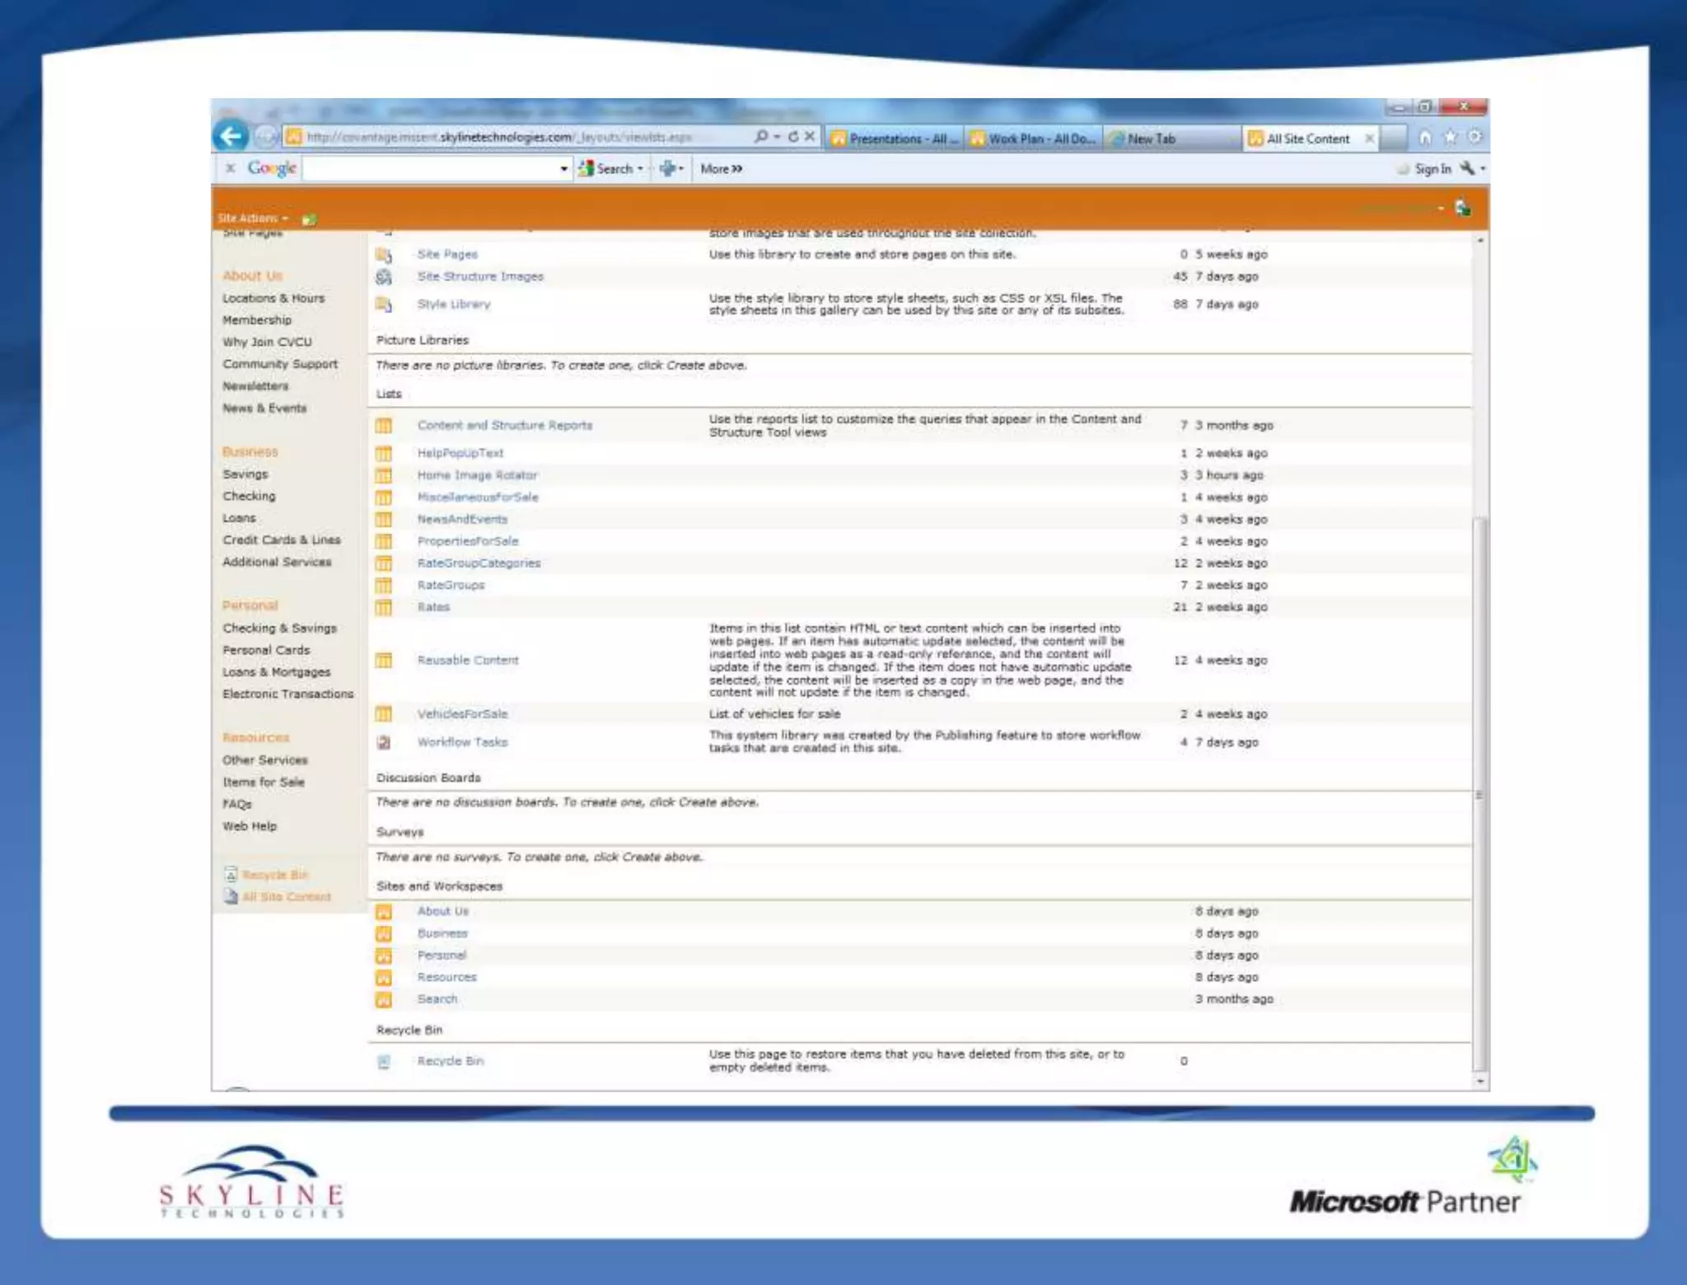1687x1285 pixels.
Task: Click the page refresh icon in address bar
Action: coord(793,137)
